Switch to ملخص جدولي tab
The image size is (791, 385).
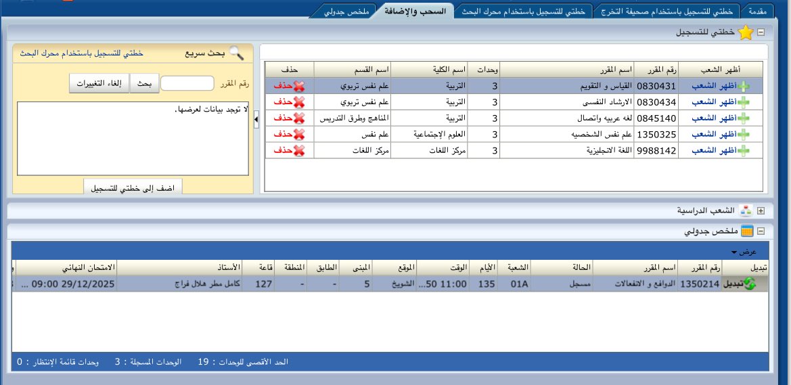(x=346, y=11)
